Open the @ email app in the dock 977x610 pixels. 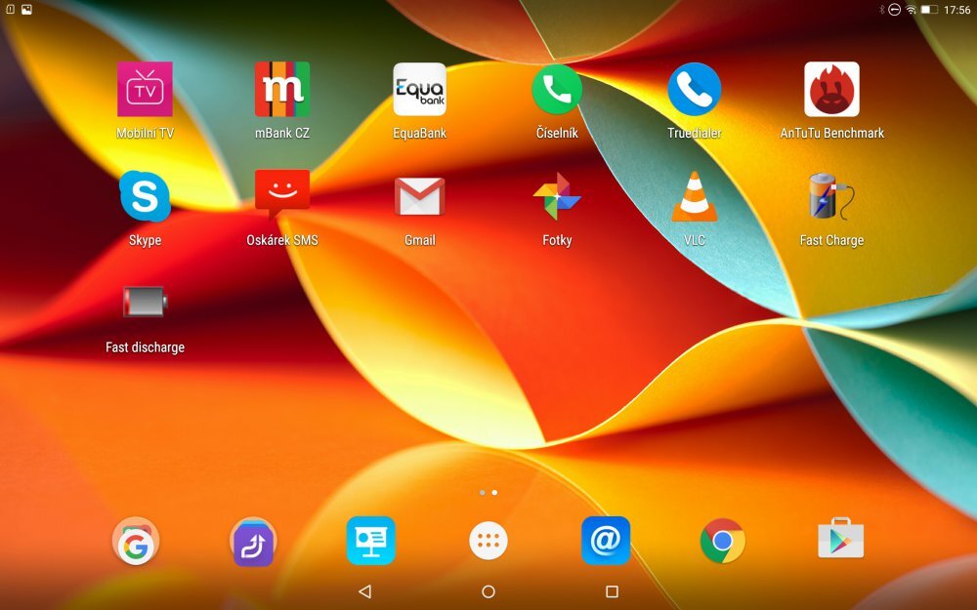605,539
